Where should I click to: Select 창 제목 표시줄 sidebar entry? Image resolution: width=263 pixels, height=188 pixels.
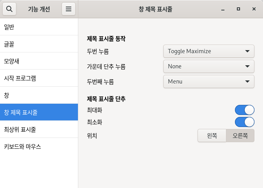pos(39,112)
